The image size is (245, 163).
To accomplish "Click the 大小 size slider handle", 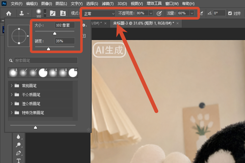I will (55, 34).
